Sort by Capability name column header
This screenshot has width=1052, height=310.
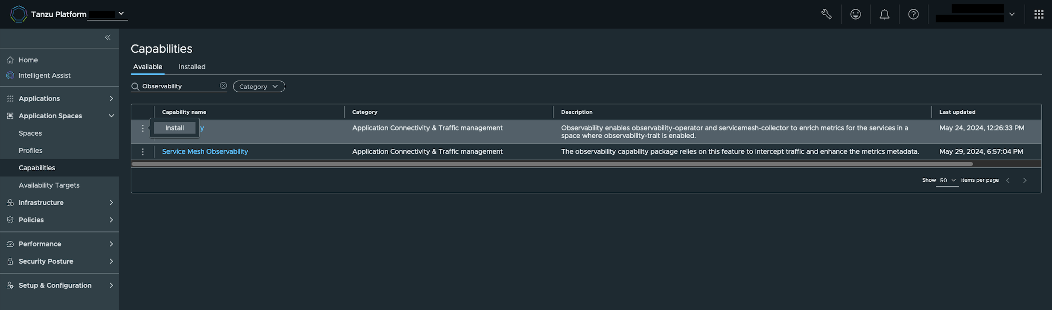coord(184,112)
